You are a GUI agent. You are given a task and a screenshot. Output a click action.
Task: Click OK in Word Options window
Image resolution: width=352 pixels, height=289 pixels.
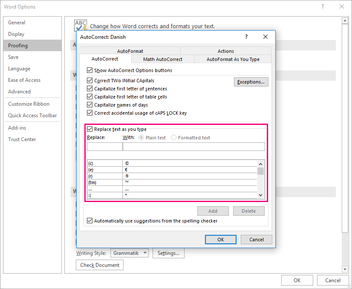click(297, 280)
